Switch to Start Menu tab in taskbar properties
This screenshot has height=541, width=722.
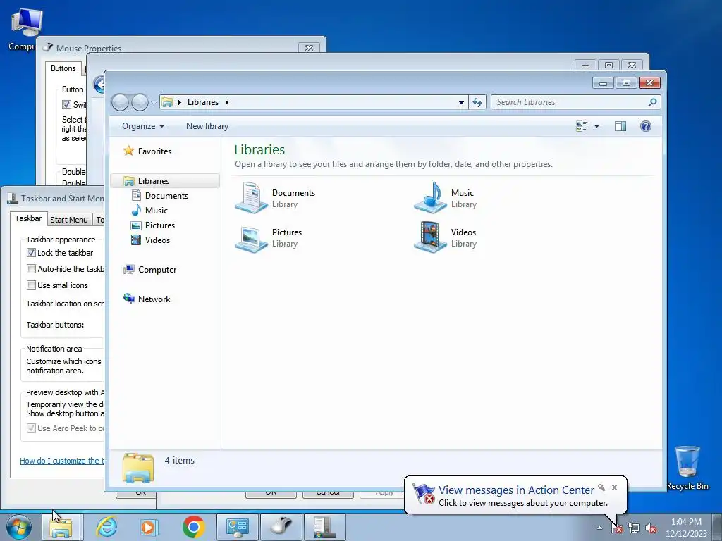pyautogui.click(x=68, y=220)
